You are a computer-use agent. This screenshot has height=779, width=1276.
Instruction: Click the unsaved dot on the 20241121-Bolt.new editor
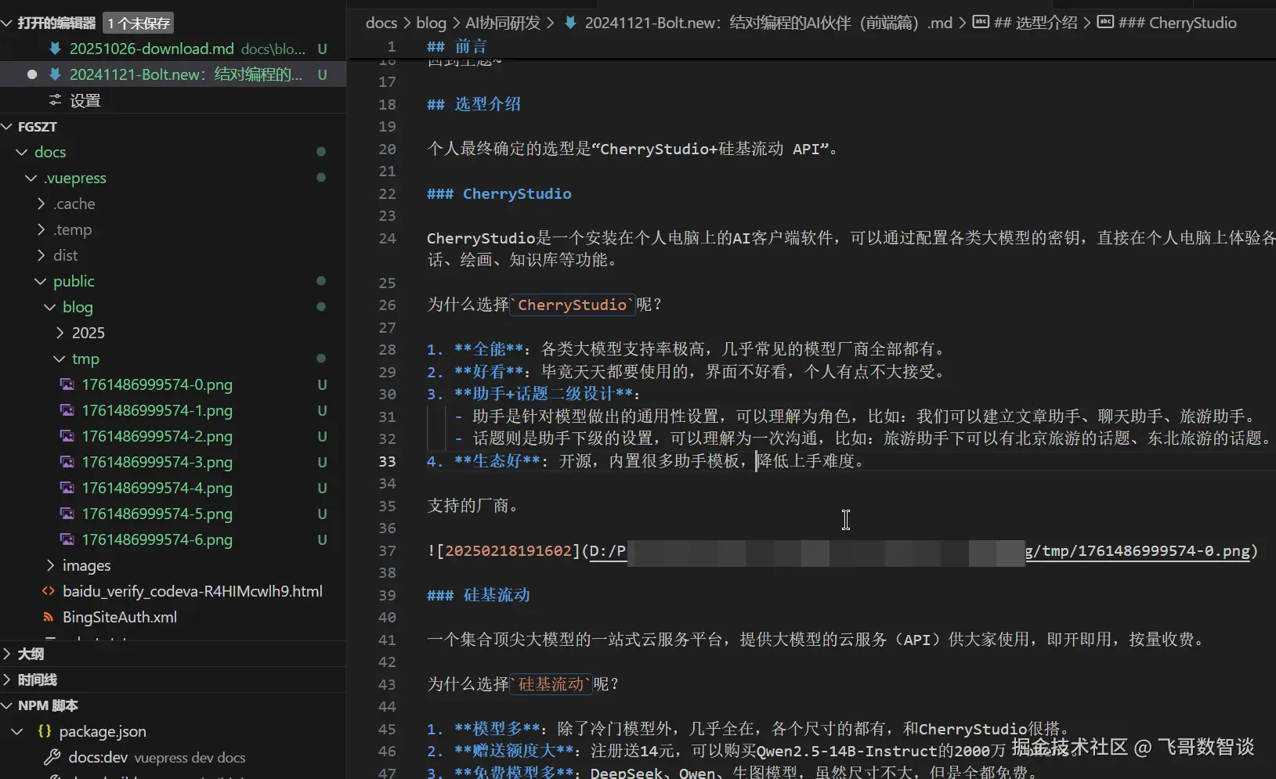click(32, 74)
